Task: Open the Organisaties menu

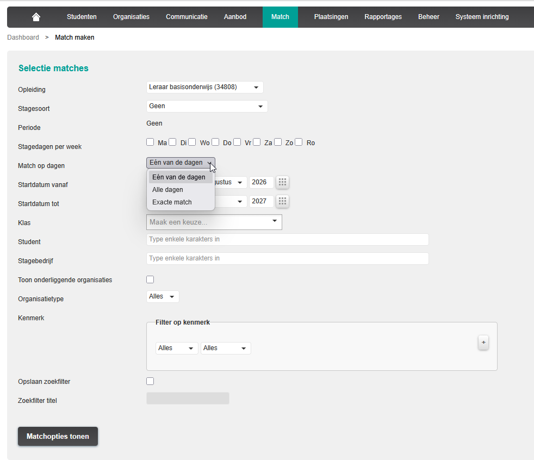Action: pyautogui.click(x=131, y=17)
